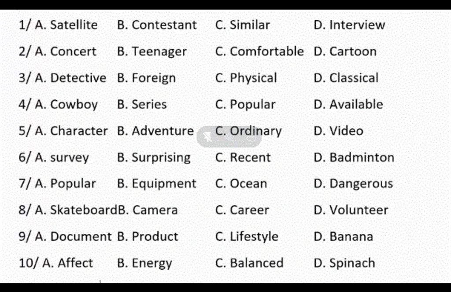The width and height of the screenshot is (451, 292).
Task: Pick option C. Ocean
Action: pyautogui.click(x=241, y=184)
